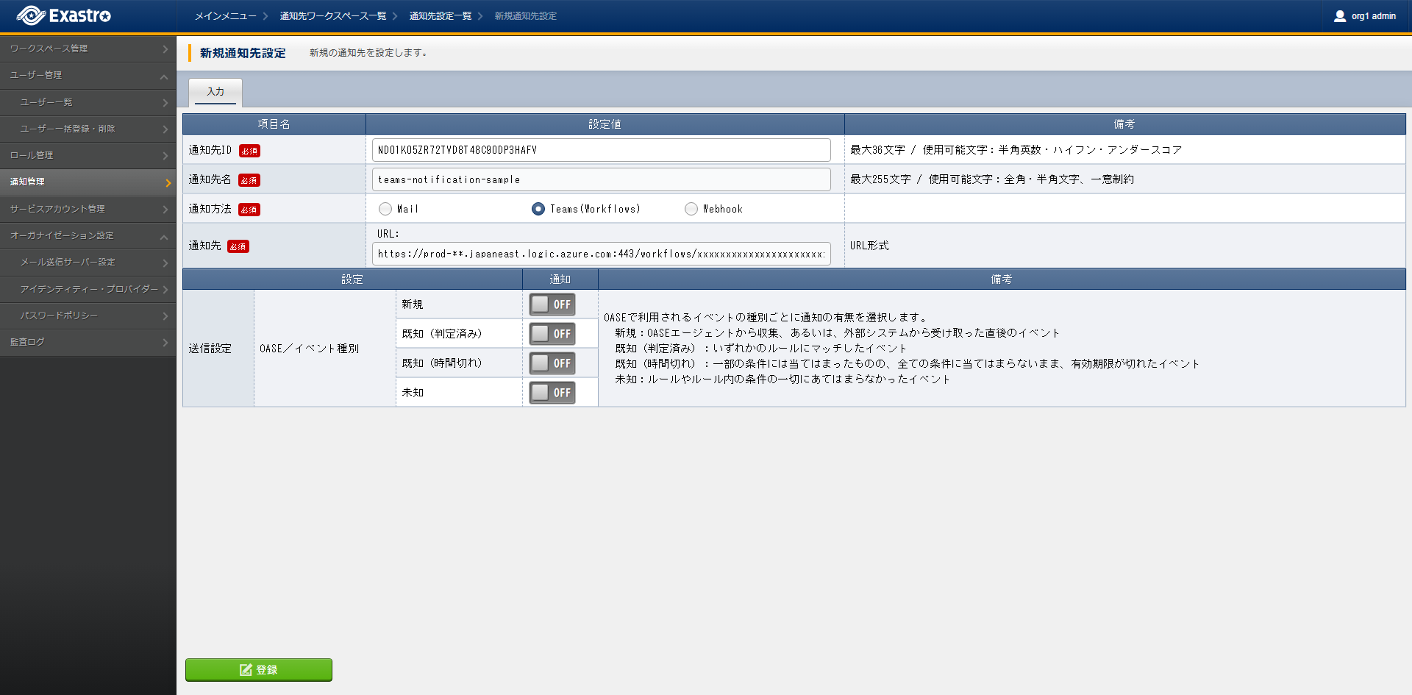This screenshot has width=1412, height=695.
Task: Switch on the 未知 event notification
Action: point(552,393)
